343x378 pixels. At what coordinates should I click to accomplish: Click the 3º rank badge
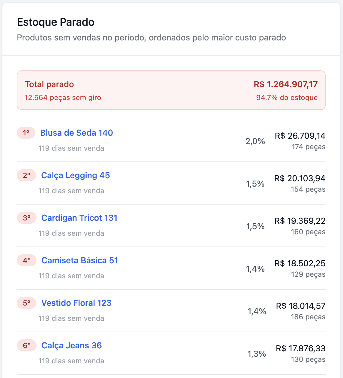[27, 218]
